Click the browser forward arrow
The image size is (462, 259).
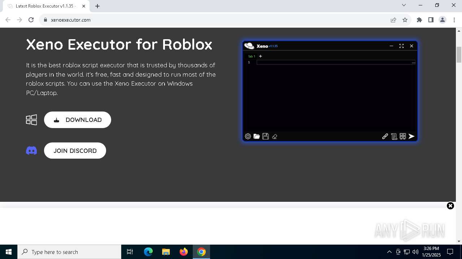click(19, 20)
